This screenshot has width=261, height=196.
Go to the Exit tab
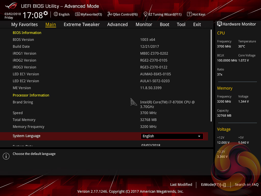[197, 24]
